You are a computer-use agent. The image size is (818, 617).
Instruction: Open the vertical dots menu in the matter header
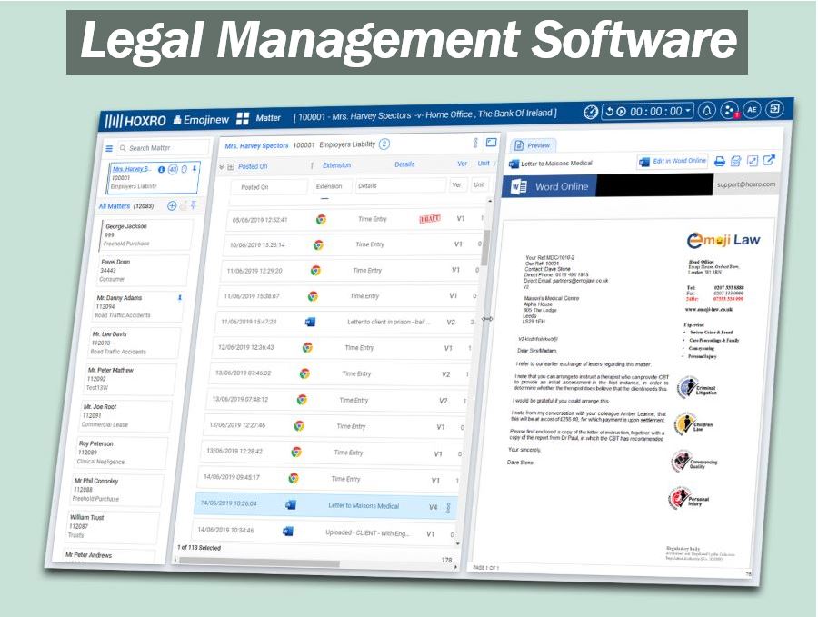[475, 143]
